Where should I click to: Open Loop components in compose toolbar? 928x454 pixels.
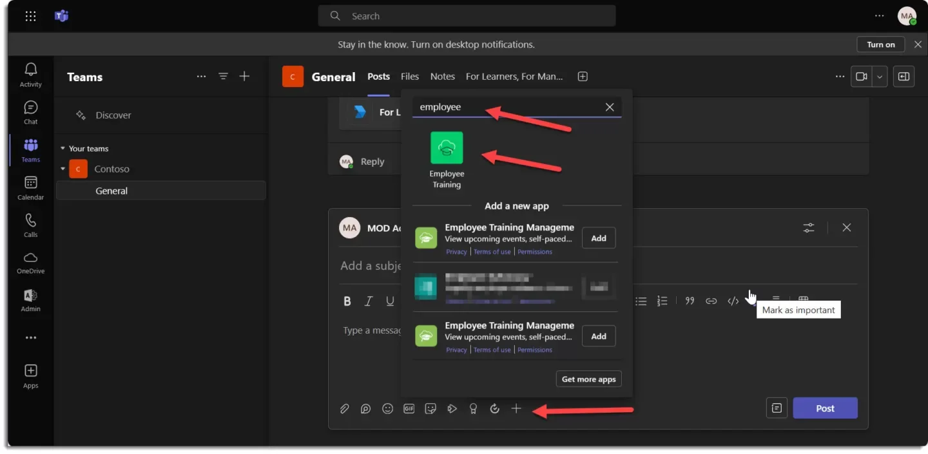pos(366,408)
